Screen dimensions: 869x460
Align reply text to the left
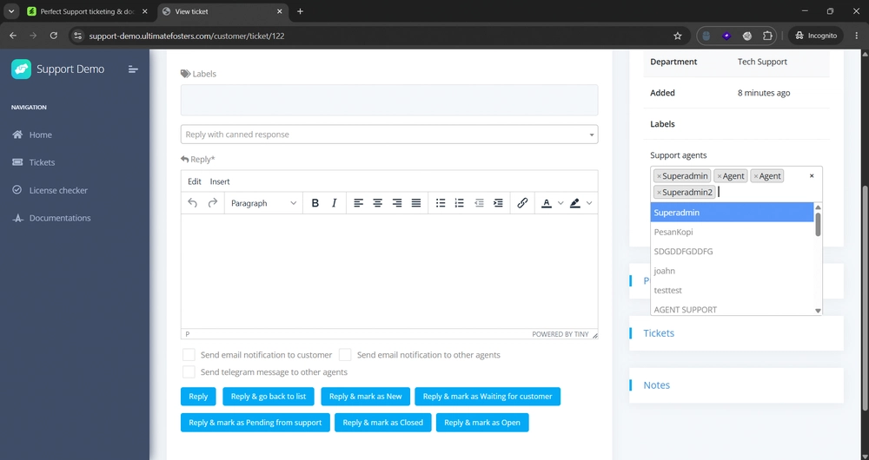coord(359,203)
